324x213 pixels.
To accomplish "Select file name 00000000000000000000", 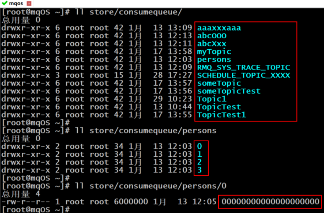I will [x=271, y=202].
